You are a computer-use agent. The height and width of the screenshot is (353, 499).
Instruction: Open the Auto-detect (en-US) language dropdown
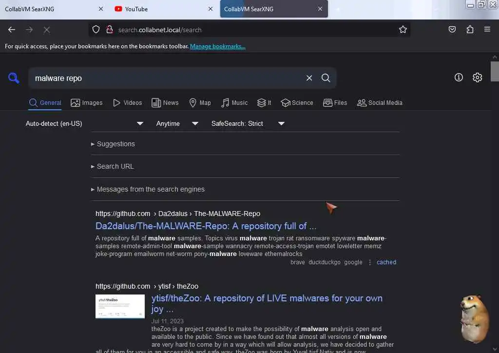84,123
